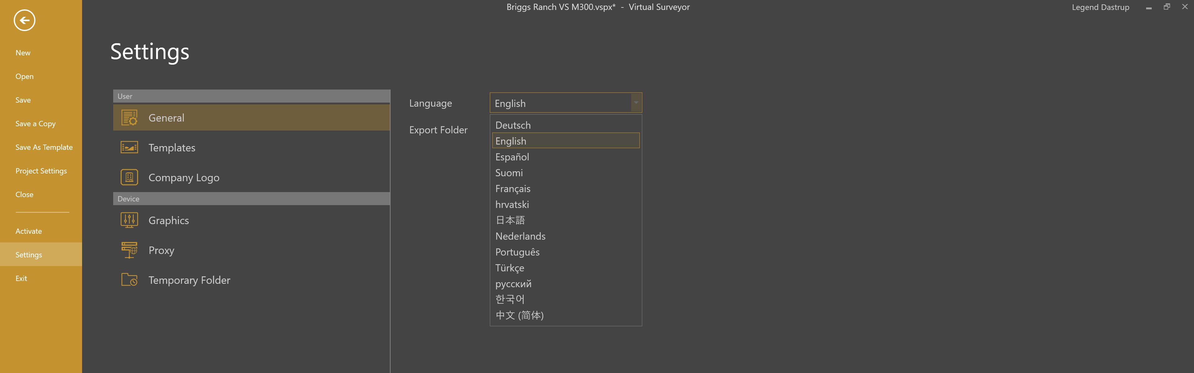Click the Language combo box field
The image size is (1194, 373).
click(566, 103)
